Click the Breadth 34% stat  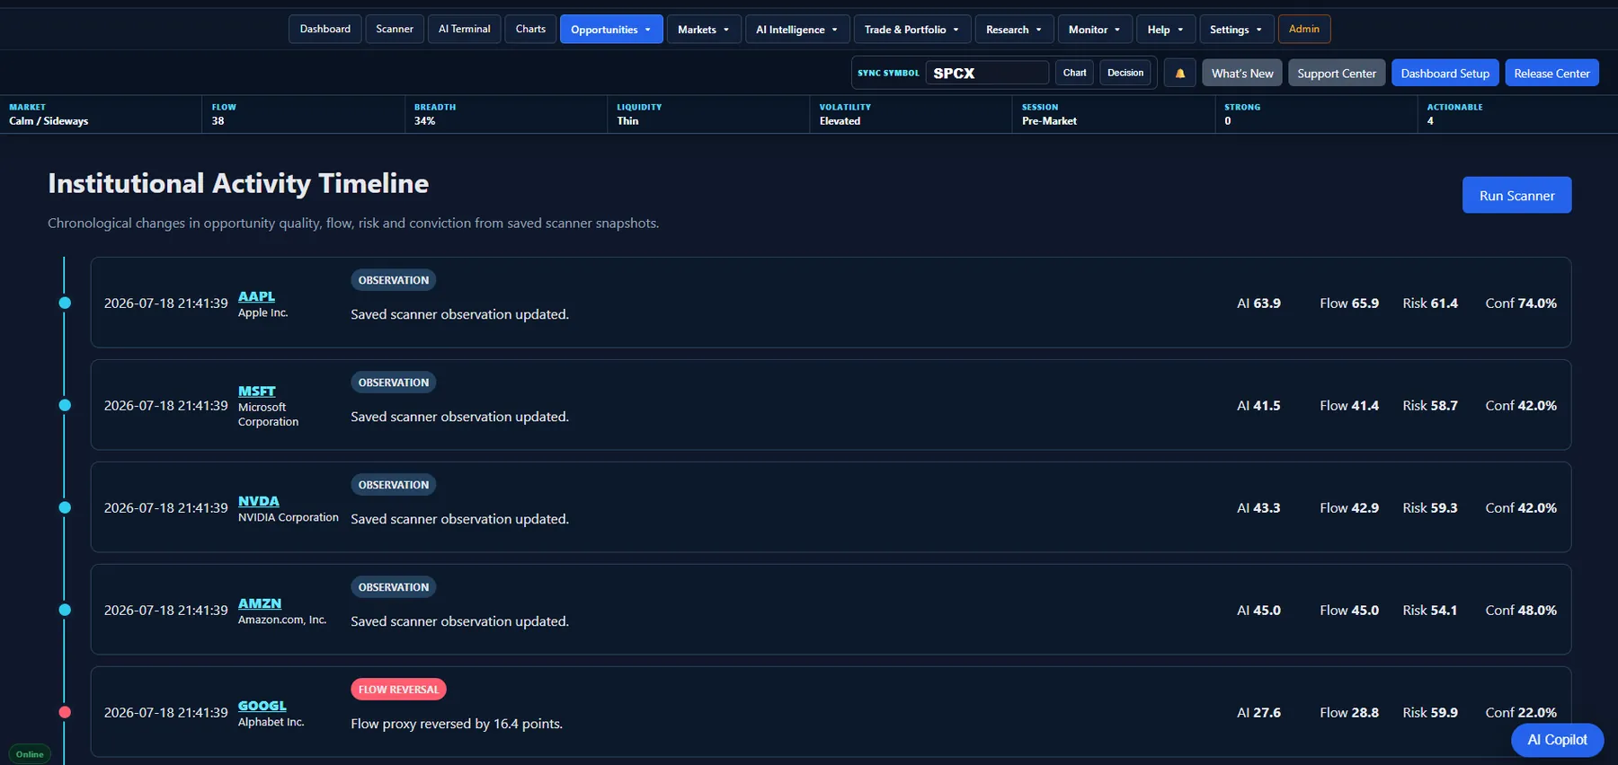pyautogui.click(x=505, y=114)
